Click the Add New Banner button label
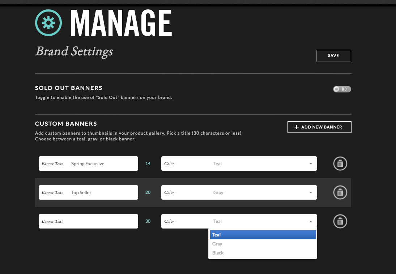The image size is (396, 274). click(x=322, y=127)
